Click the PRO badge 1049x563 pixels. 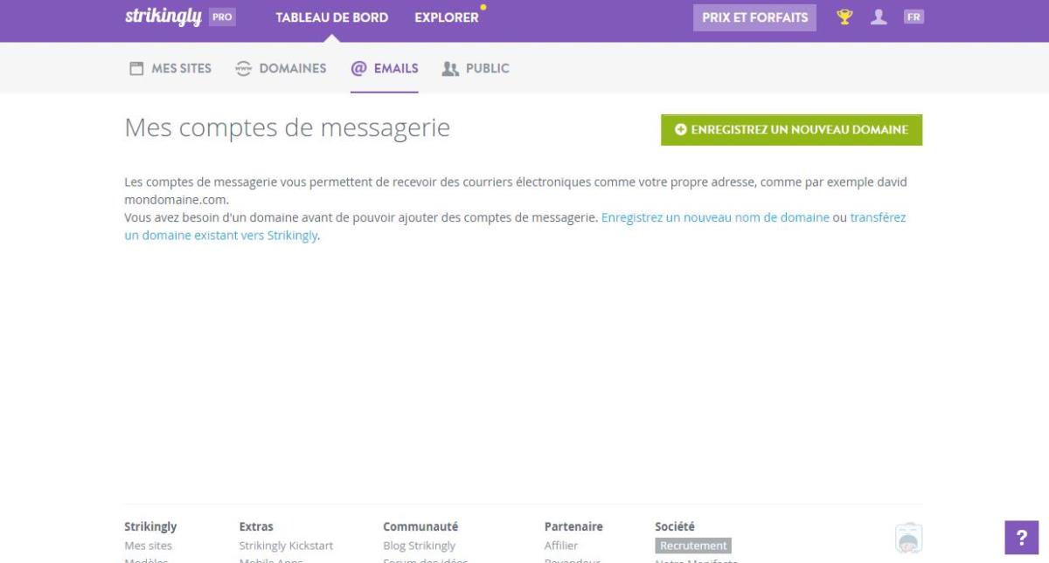click(222, 17)
